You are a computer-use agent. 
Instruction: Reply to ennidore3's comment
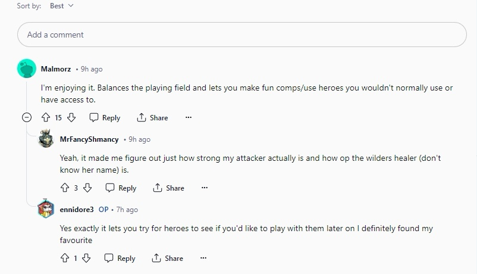[120, 259]
